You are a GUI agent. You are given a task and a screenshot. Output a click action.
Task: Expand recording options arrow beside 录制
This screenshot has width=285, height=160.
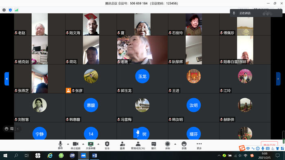click(175, 144)
